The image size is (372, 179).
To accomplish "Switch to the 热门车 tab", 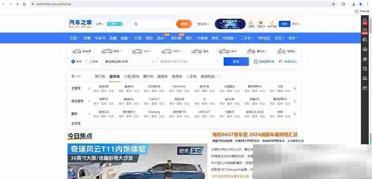I will (x=100, y=76).
